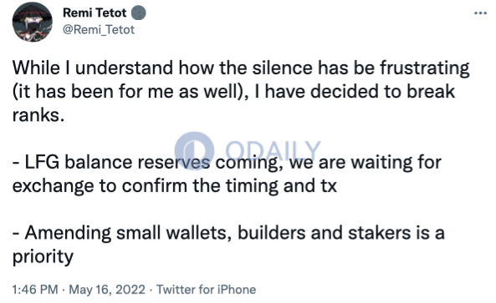Click the ODAILY watermark text
Image resolution: width=496 pixels, height=303 pixels.
pos(274,151)
